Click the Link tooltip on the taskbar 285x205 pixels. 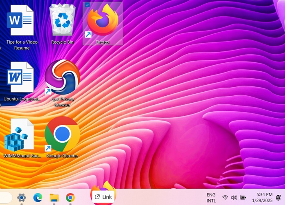pos(103,197)
